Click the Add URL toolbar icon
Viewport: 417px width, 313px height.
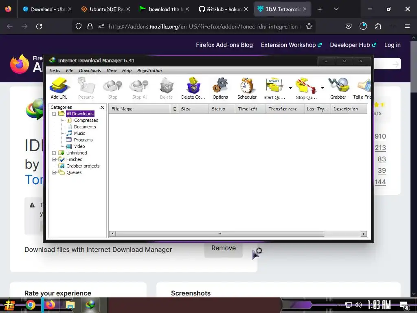pyautogui.click(x=59, y=88)
